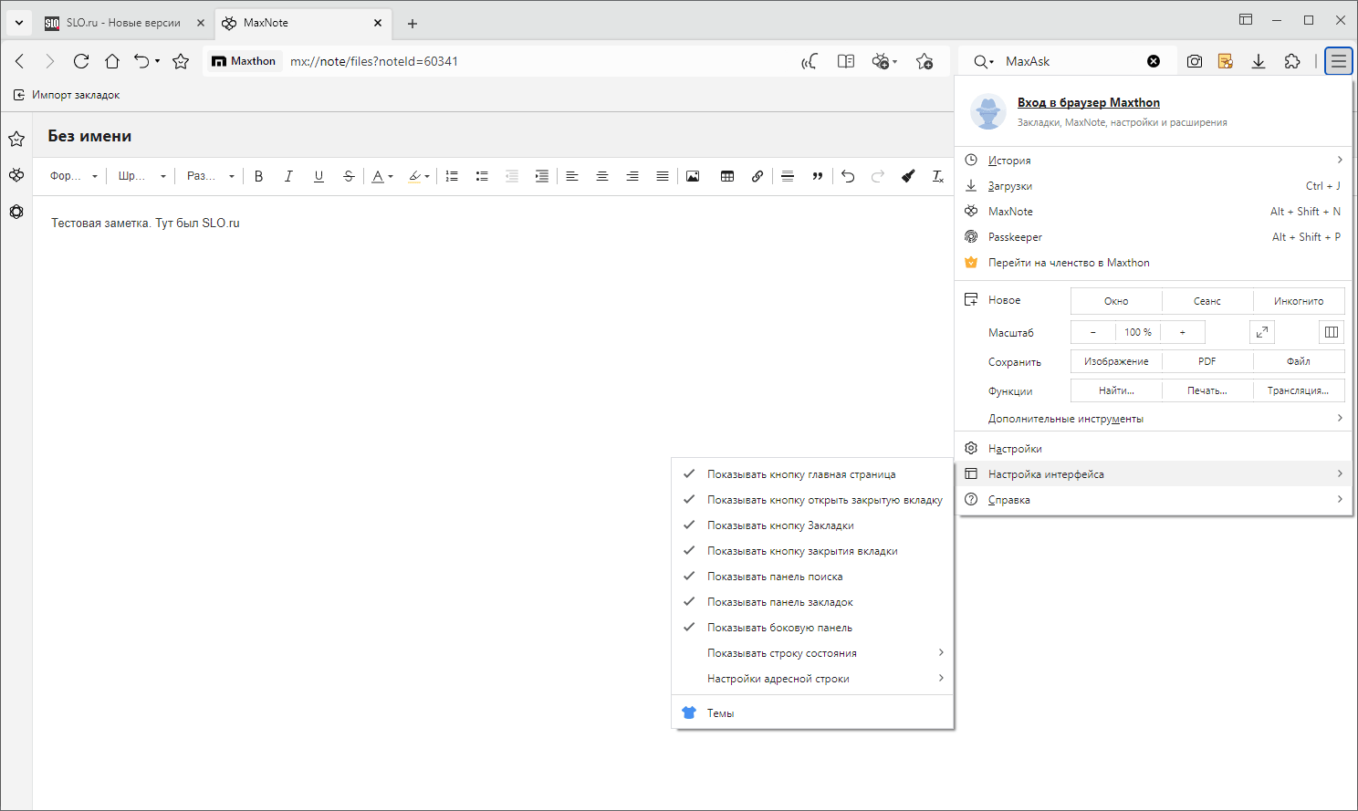Insert a table in the note
Viewport: 1358px width, 811px height.
tap(727, 176)
